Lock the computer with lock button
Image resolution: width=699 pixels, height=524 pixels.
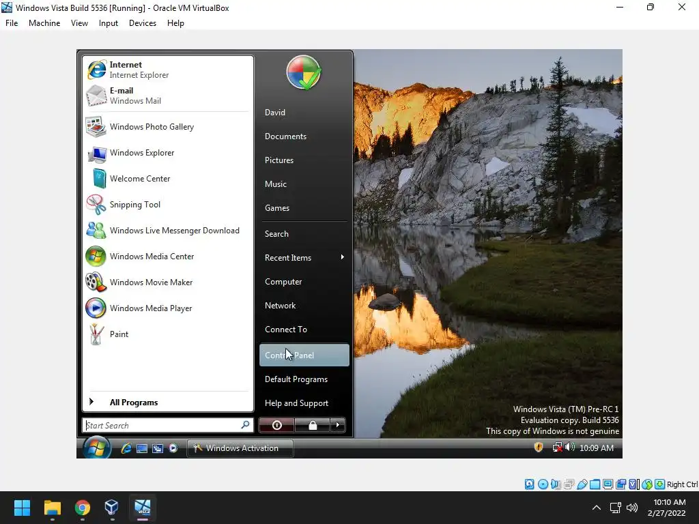(x=313, y=425)
